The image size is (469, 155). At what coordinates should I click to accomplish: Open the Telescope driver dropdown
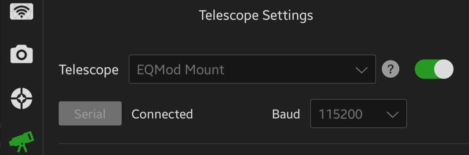coord(252,69)
